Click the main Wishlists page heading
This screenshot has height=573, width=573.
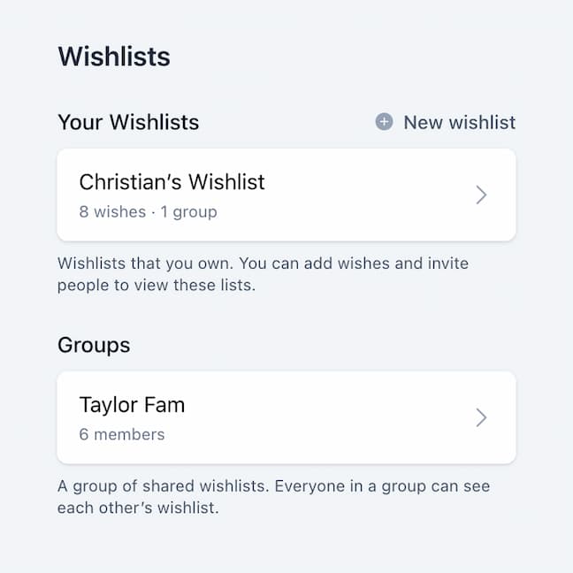point(114,57)
